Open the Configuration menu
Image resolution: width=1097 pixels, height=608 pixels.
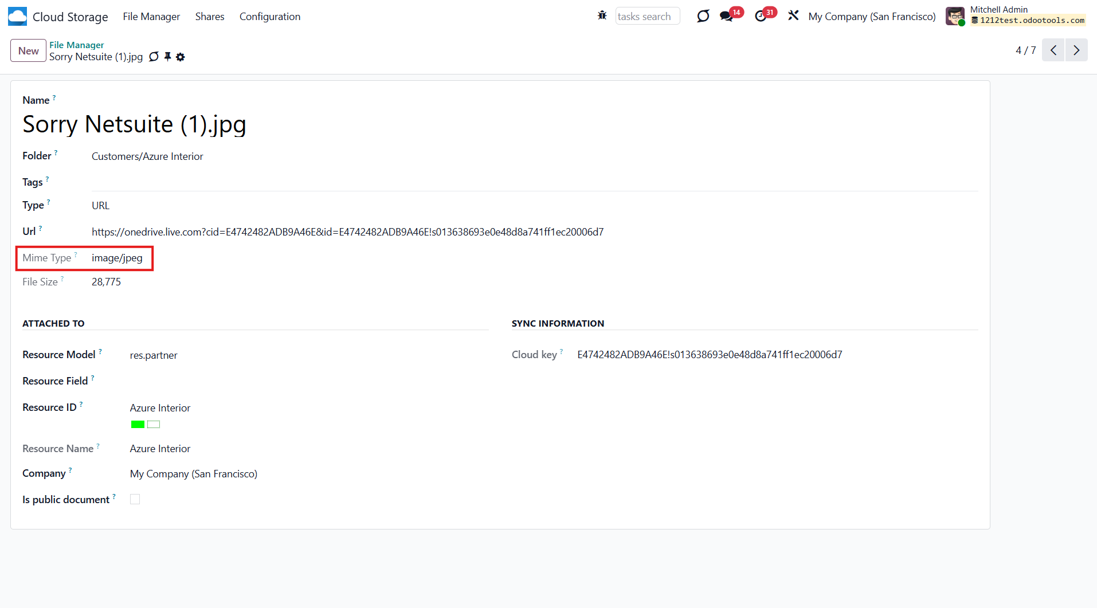tap(270, 17)
